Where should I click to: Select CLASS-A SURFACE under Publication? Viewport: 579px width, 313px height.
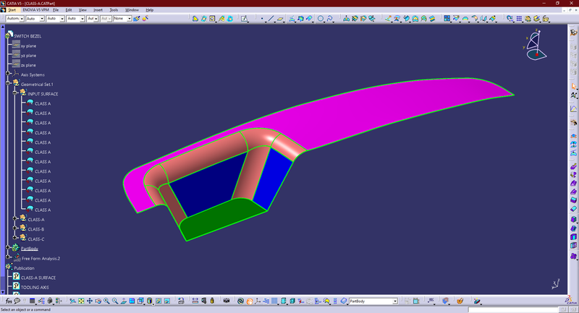(38, 278)
